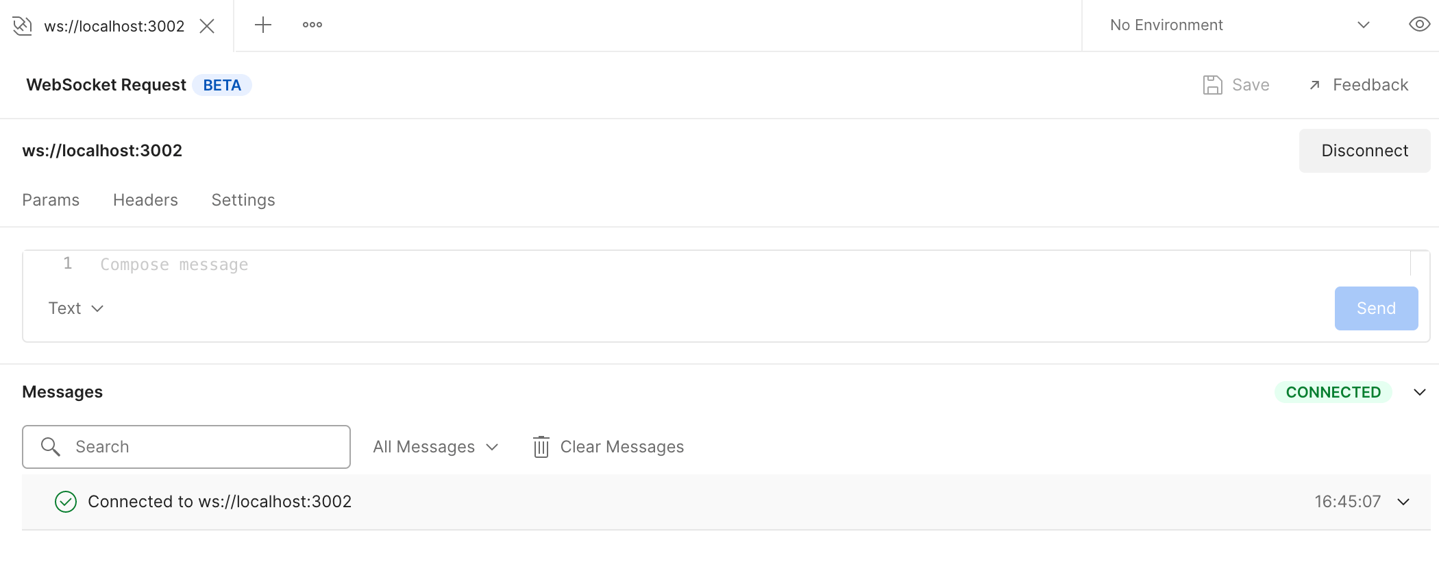Expand the Connected to ws://localhost:3002 message
1439x584 pixels.
1403,502
